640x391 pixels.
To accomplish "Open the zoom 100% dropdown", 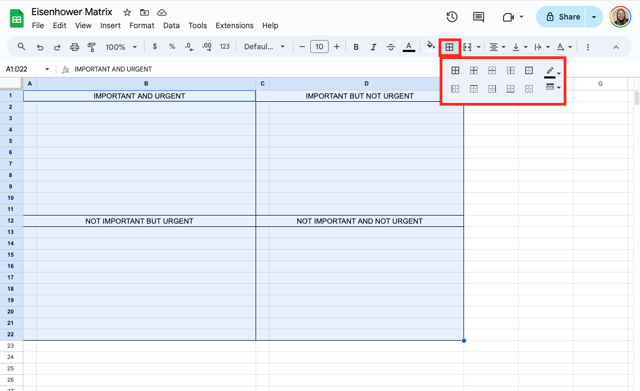I will [121, 47].
